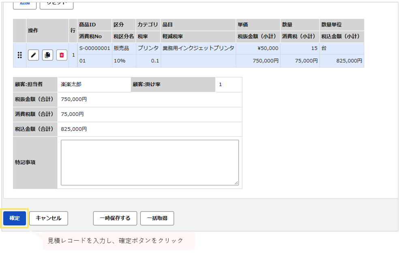Click the quantity value 15
Image resolution: width=400 pixels, height=254 pixels.
pos(314,48)
